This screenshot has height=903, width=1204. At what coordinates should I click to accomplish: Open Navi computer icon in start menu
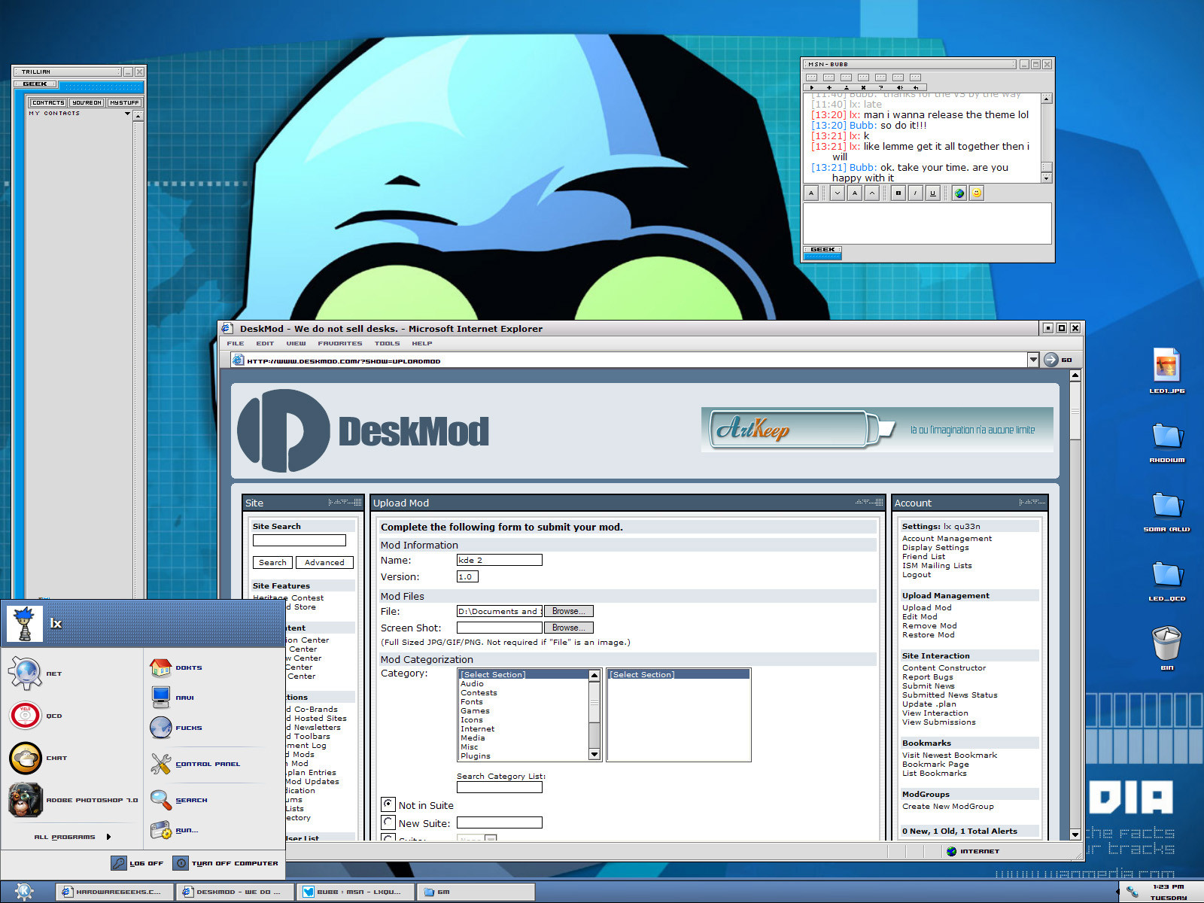[160, 698]
